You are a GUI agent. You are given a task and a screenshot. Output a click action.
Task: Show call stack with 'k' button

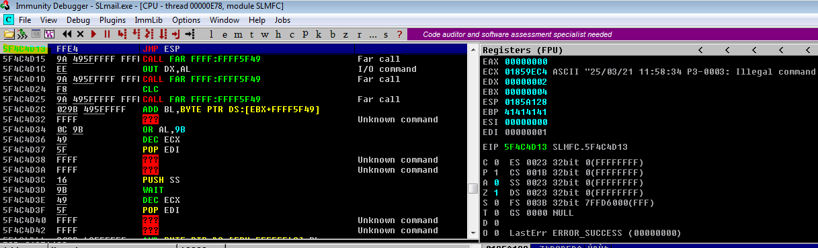click(x=318, y=34)
